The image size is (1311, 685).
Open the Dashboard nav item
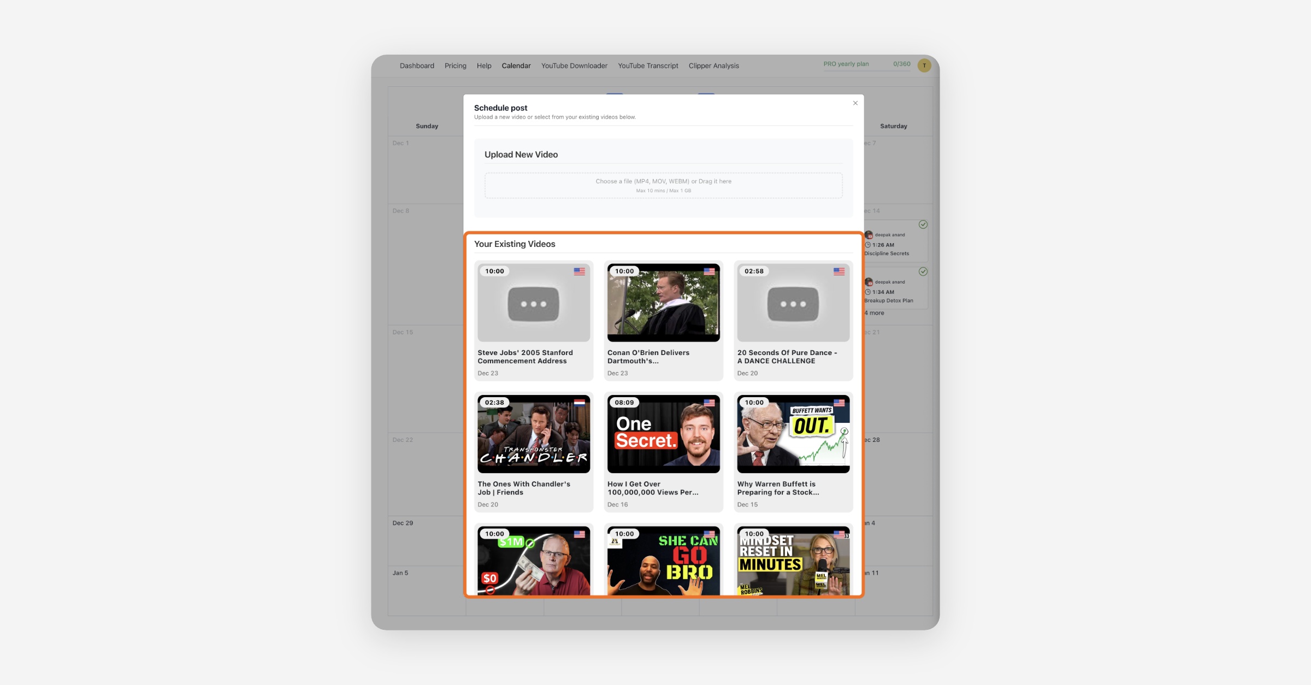pyautogui.click(x=417, y=66)
